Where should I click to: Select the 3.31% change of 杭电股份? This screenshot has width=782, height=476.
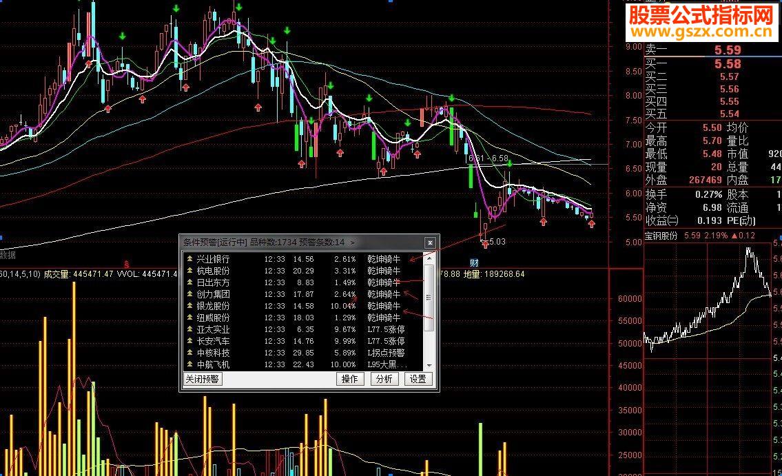click(x=344, y=271)
